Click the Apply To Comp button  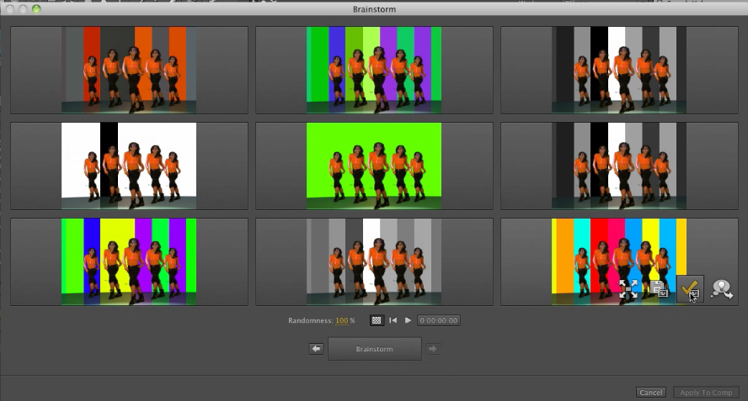click(706, 393)
